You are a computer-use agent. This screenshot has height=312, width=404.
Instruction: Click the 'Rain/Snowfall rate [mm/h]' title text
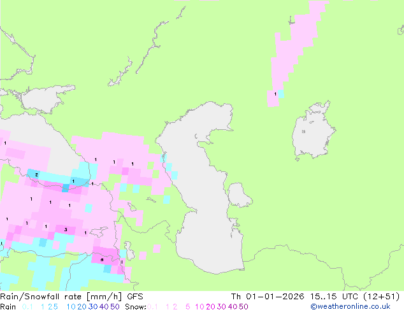(61, 297)
